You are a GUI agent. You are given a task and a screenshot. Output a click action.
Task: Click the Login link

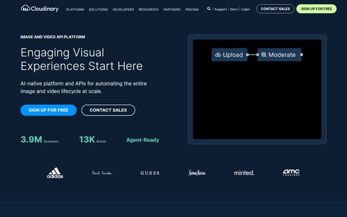click(245, 9)
